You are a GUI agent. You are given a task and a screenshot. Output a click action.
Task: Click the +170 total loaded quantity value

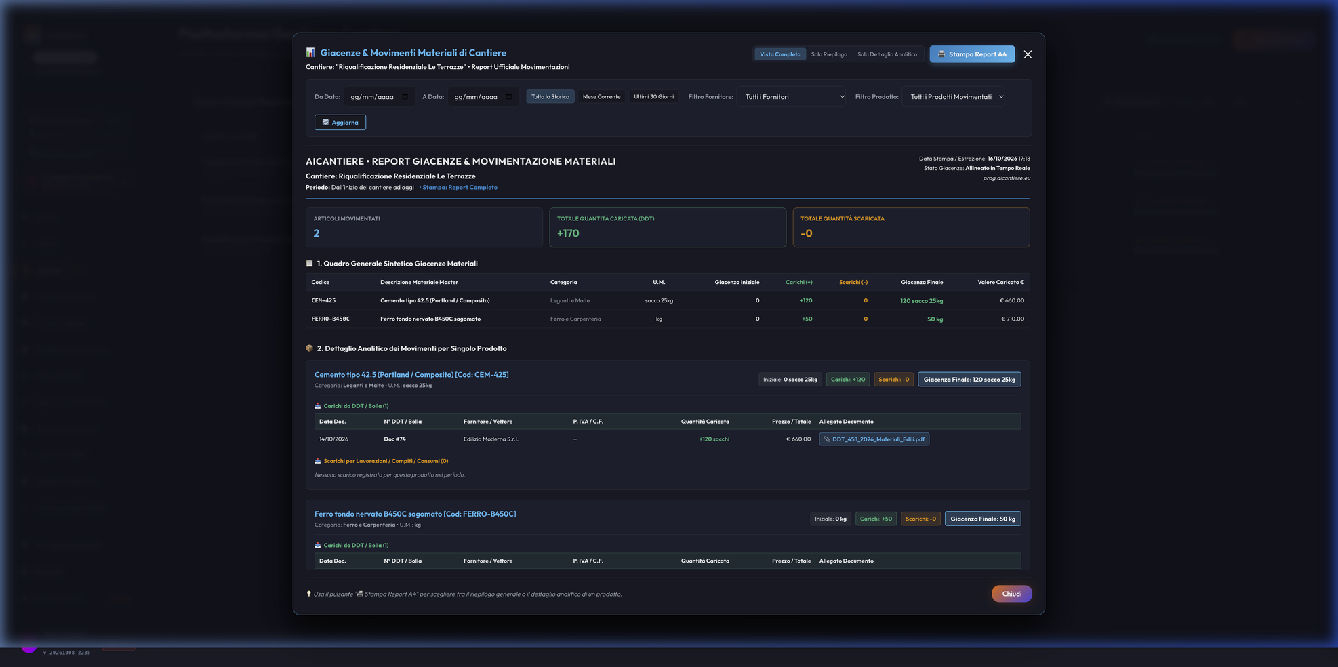point(568,233)
